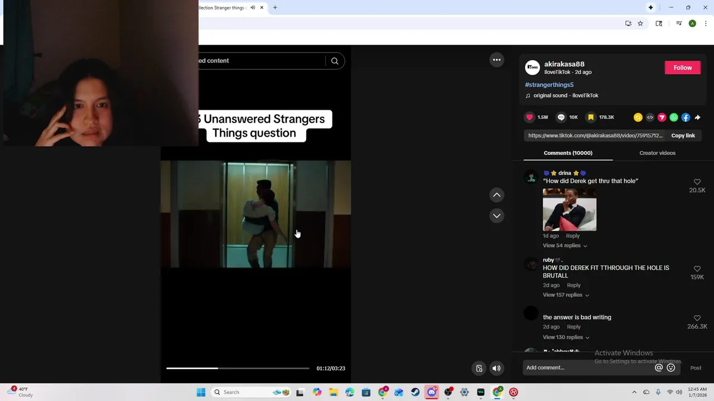Share video to Facebook

(686, 117)
